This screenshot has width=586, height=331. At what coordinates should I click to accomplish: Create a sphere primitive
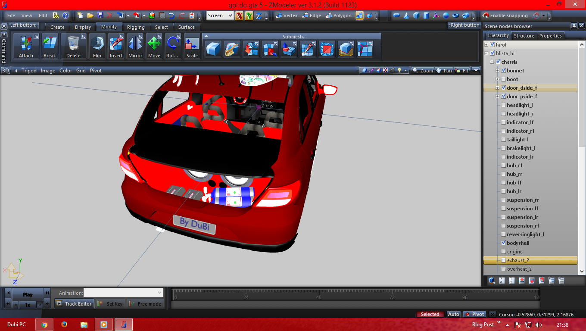click(446, 16)
